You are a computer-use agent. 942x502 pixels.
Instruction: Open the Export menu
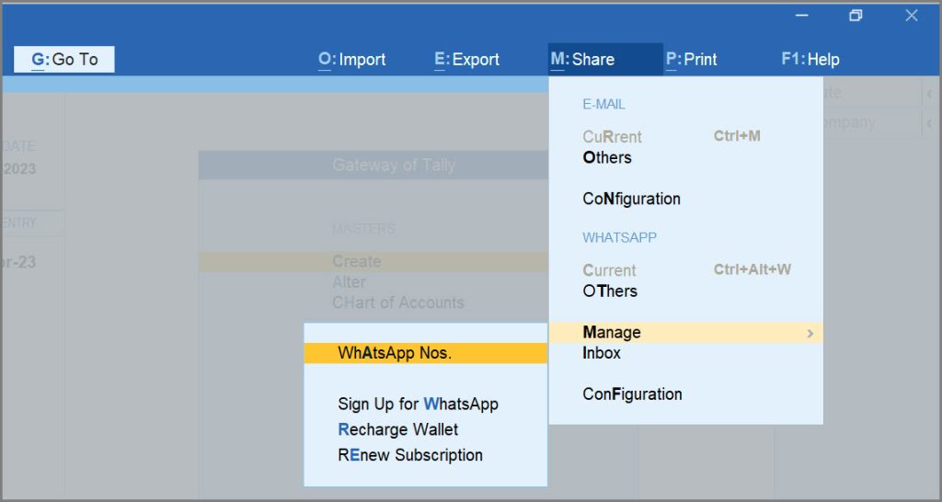click(x=466, y=60)
